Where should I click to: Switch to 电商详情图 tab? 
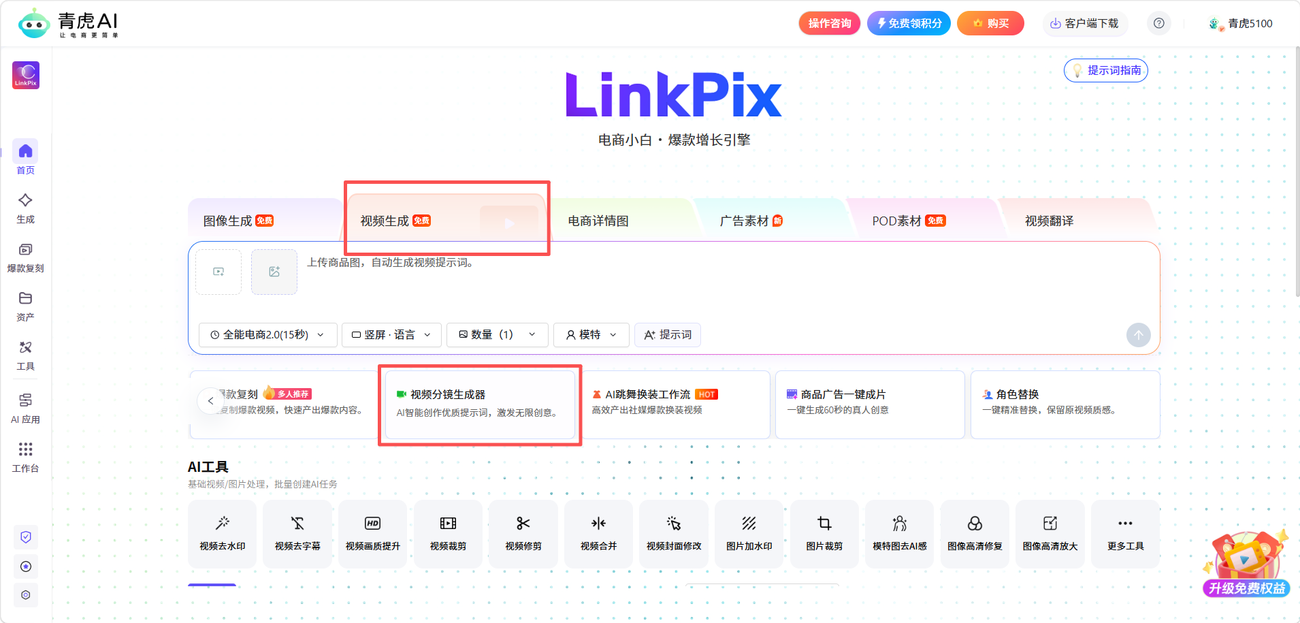tap(623, 221)
